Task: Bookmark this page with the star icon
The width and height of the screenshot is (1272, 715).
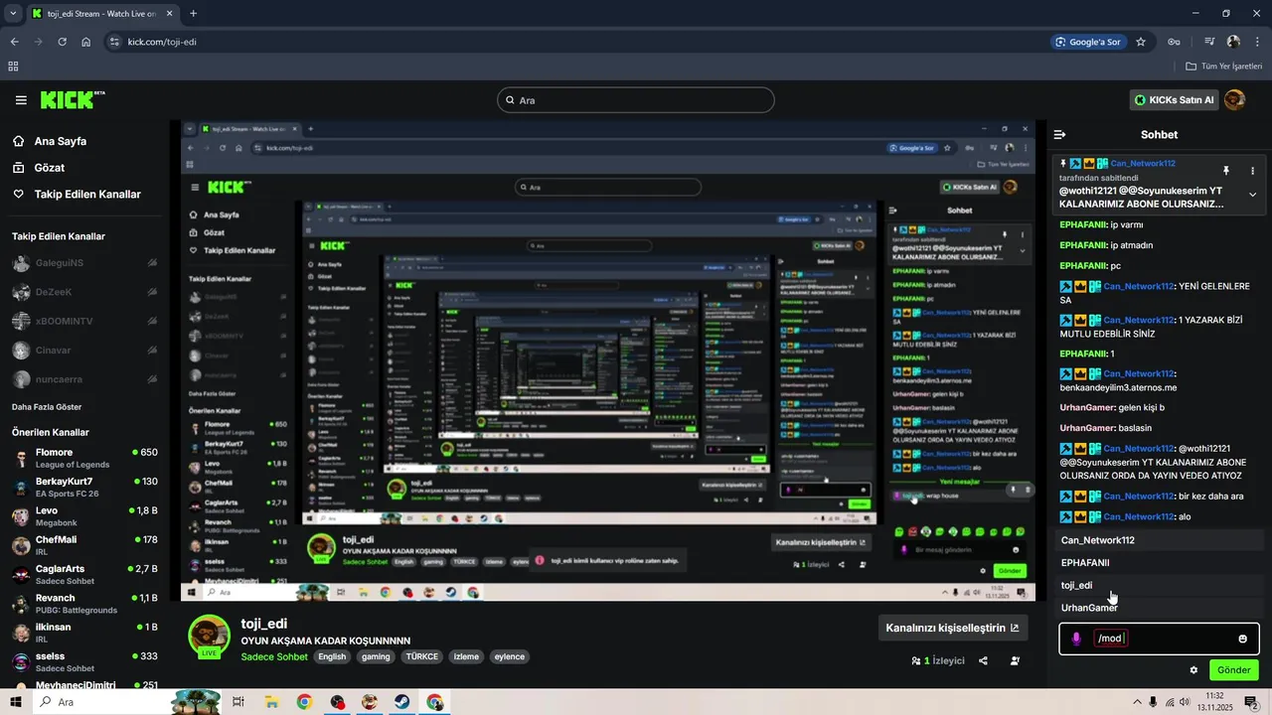Action: [1141, 42]
